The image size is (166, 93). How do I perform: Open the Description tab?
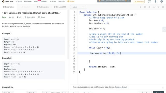click(x=8, y=7)
